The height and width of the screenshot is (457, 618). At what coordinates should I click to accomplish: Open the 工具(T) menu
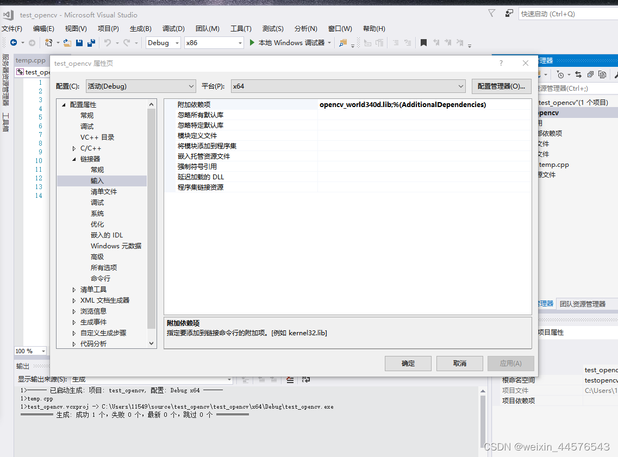click(x=241, y=29)
